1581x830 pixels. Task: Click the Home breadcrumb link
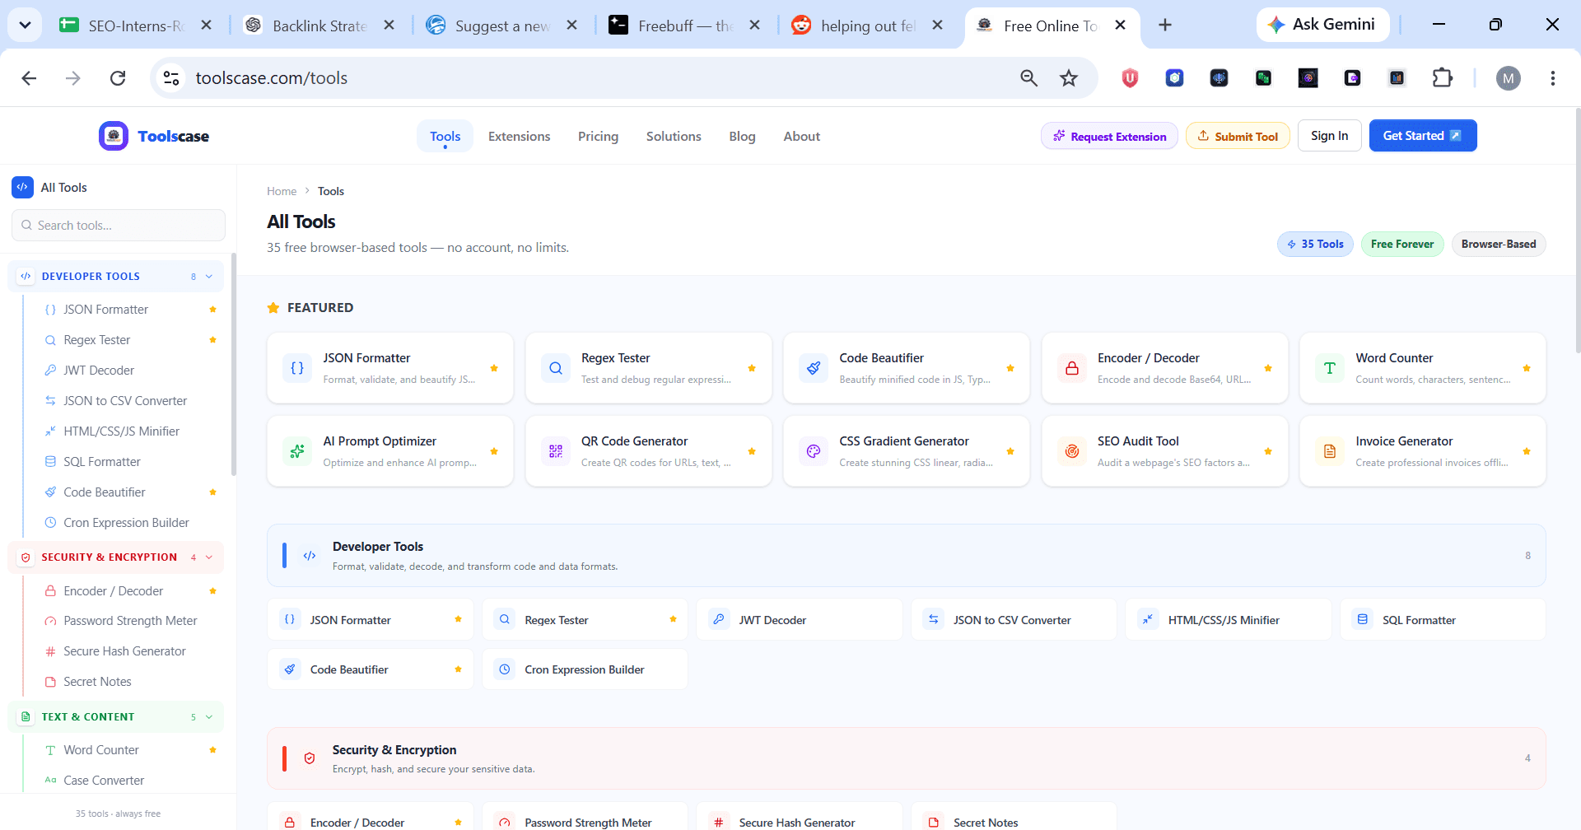282,191
